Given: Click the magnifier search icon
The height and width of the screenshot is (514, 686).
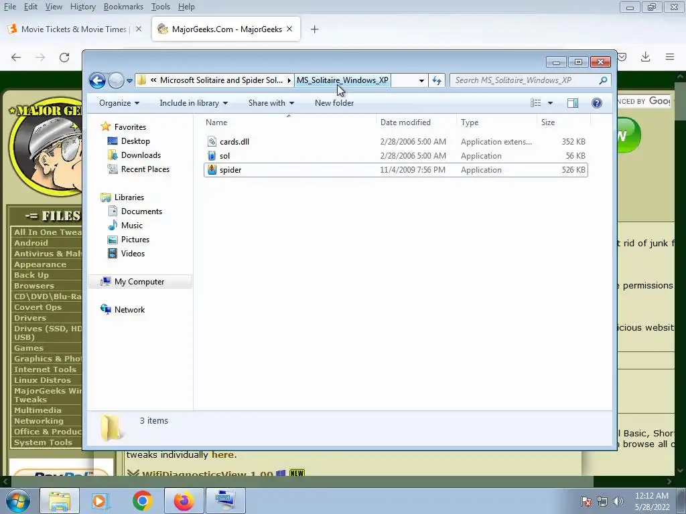Looking at the screenshot, I should tap(604, 80).
